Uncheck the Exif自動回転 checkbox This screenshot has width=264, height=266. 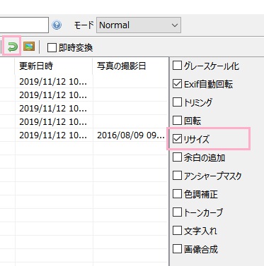177,84
